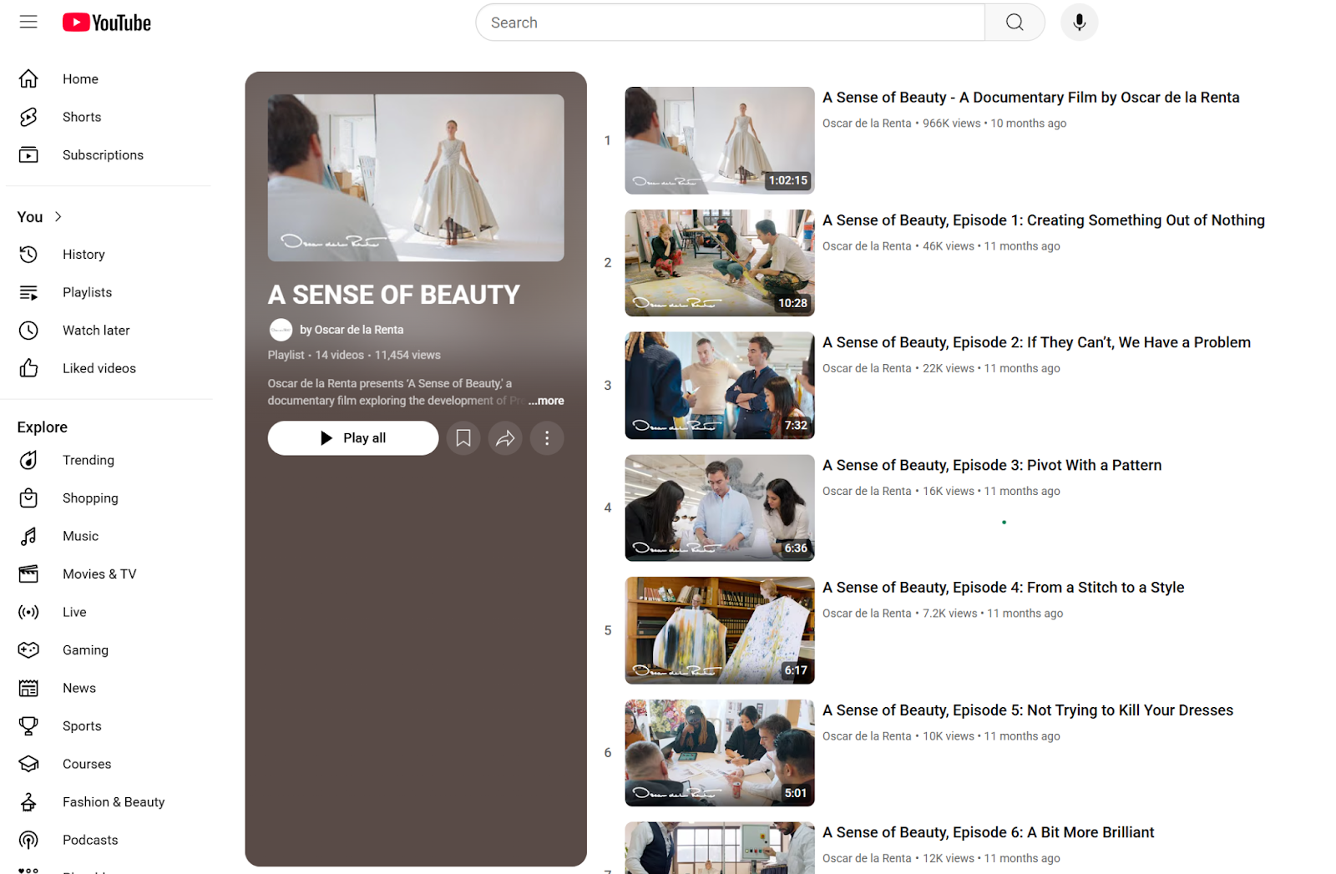Screen dimensions: 1336x874
Task: Open Episode 4 From a Stitch title
Action: (1003, 588)
